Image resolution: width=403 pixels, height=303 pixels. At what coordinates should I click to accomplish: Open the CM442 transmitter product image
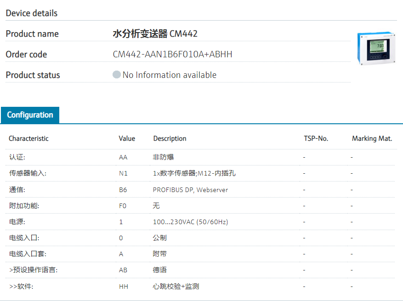(373, 49)
